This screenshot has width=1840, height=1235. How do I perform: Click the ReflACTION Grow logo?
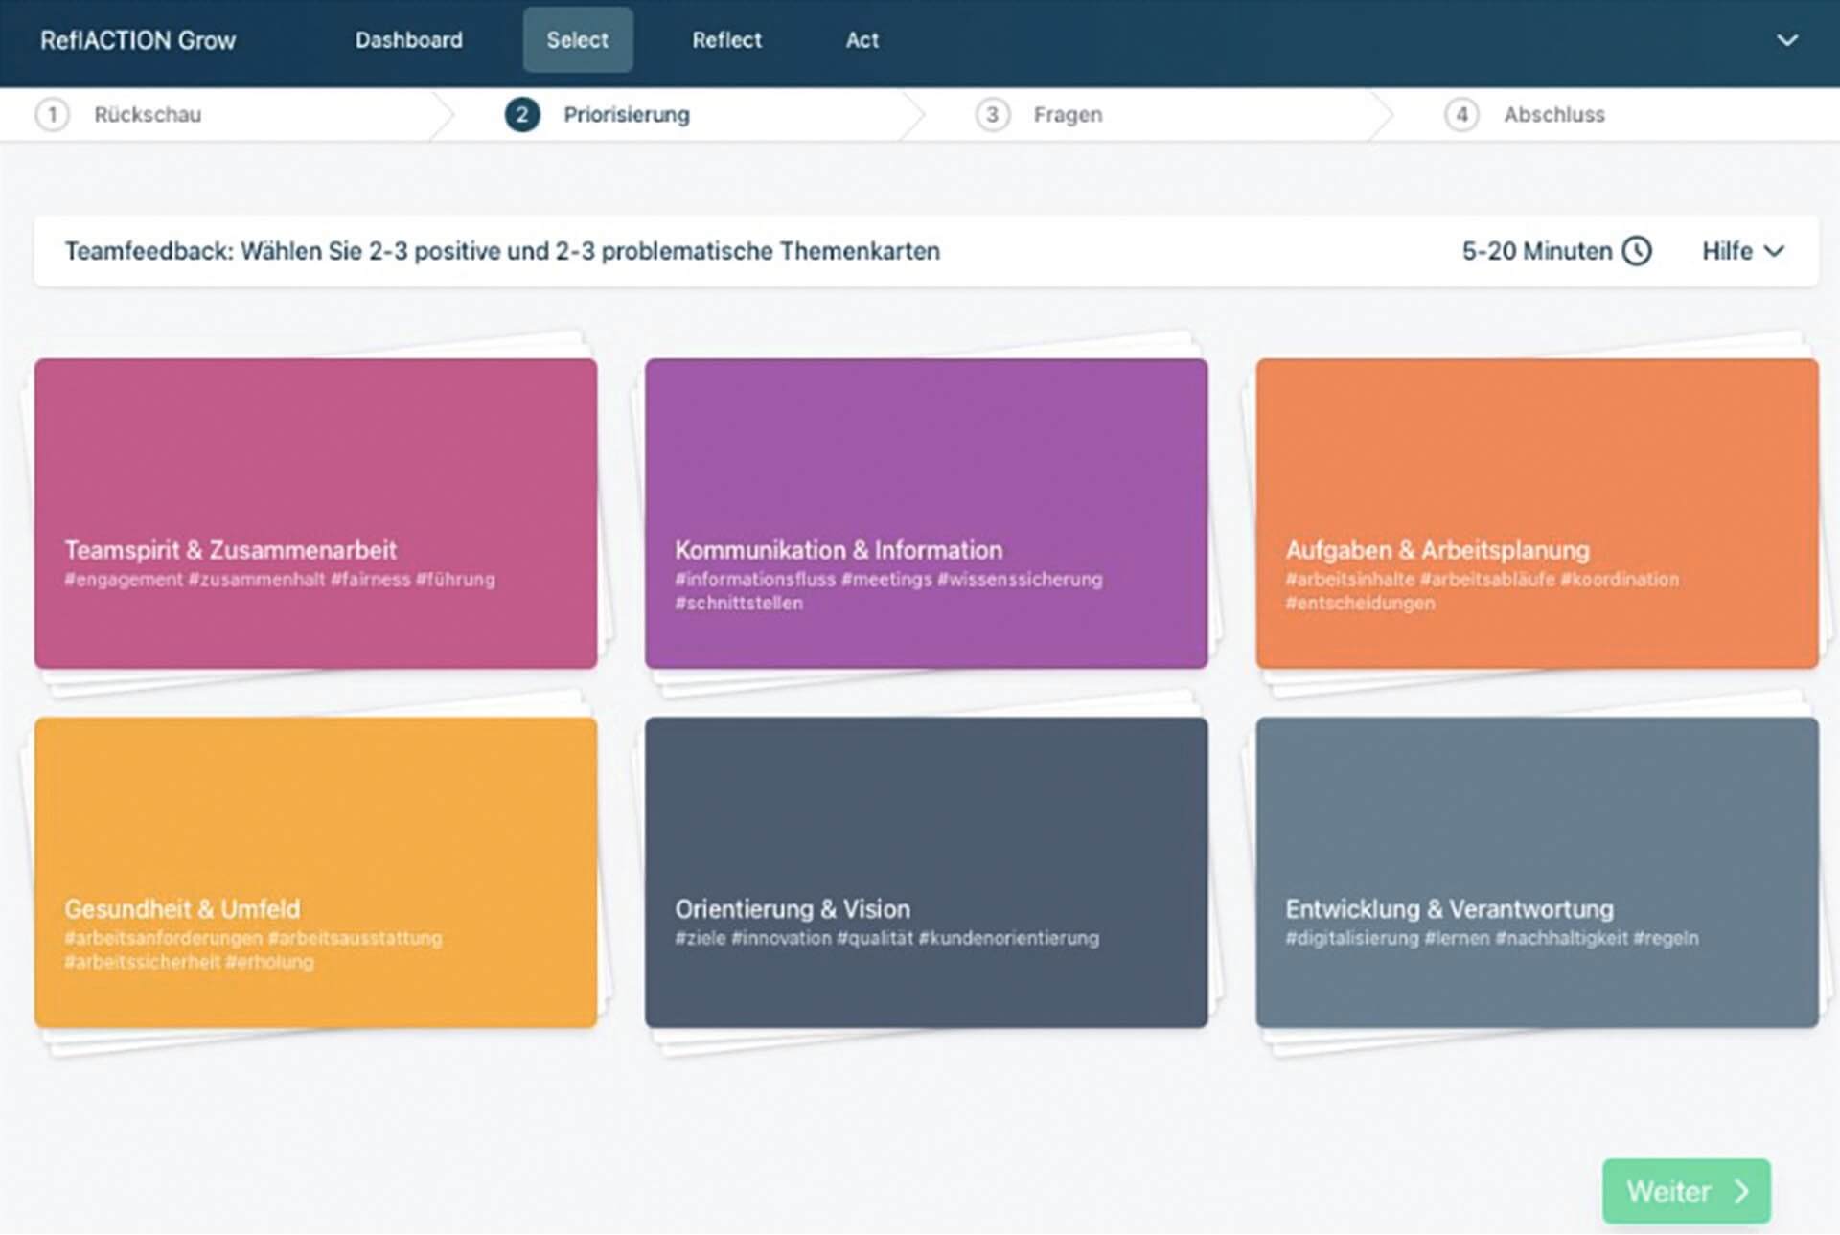pyautogui.click(x=138, y=40)
